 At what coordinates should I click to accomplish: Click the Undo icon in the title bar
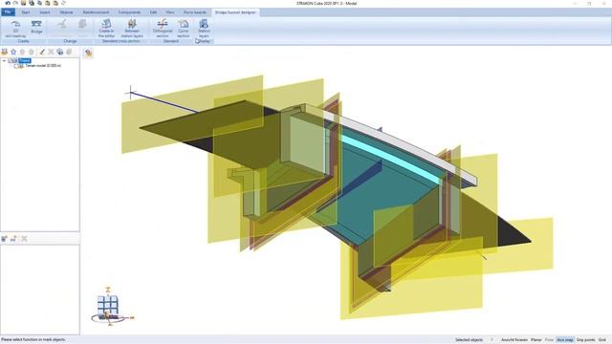tap(8, 3)
